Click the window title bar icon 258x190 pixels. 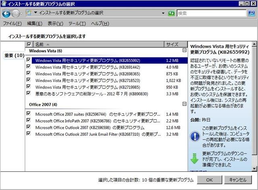click(4, 4)
